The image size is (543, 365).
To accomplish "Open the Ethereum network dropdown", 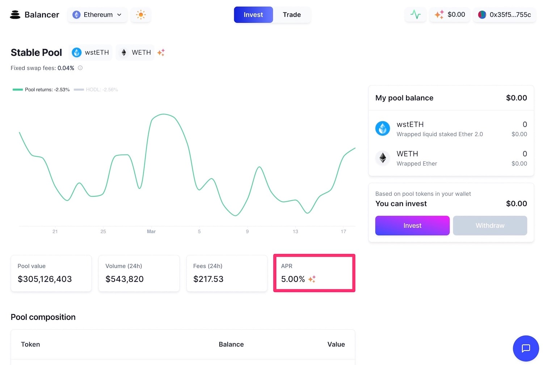I will (x=97, y=15).
